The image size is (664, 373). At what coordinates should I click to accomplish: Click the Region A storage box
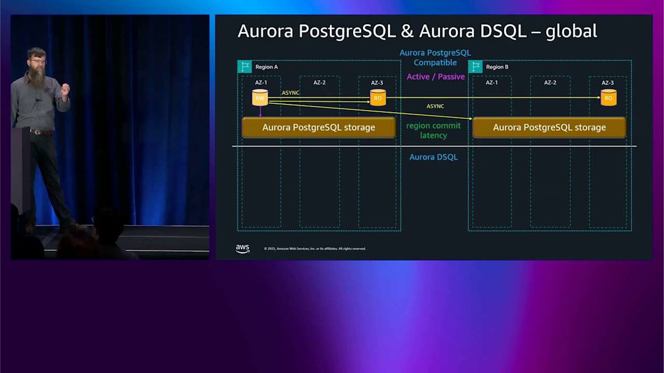point(319,127)
